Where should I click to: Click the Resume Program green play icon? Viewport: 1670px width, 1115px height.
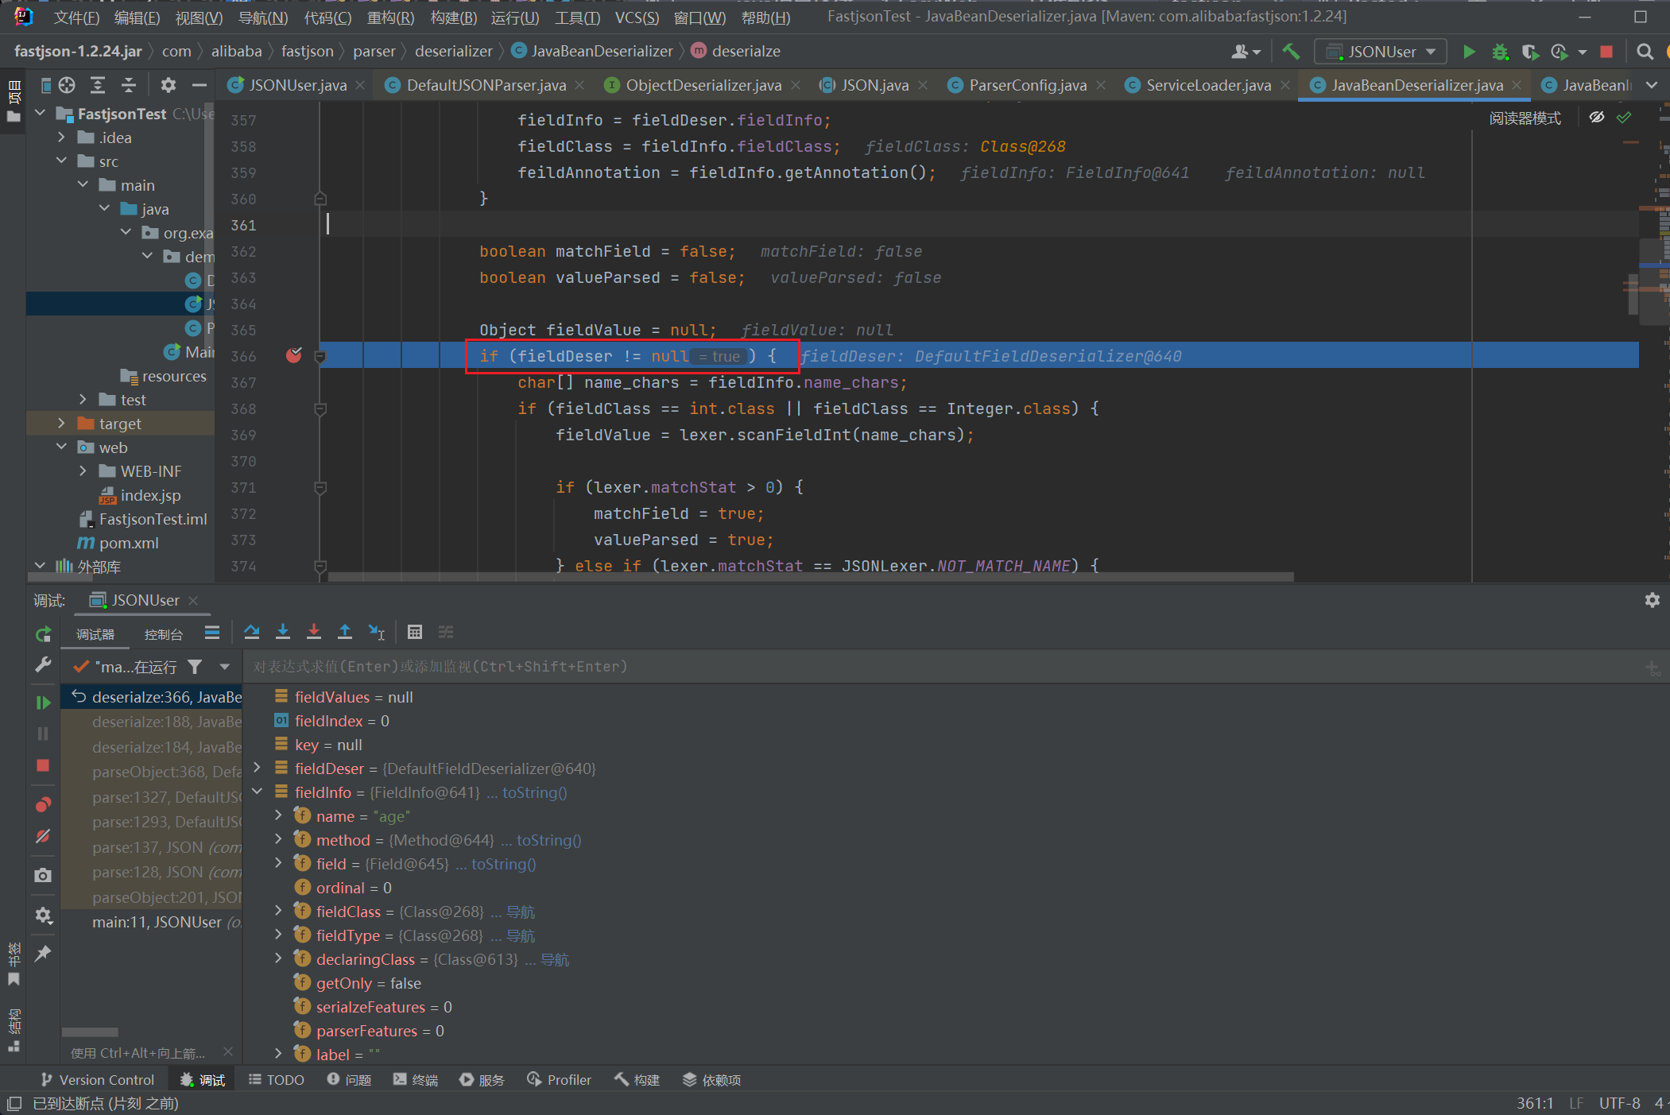point(43,702)
